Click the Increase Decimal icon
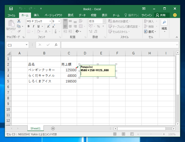This screenshot has width=185, height=142. (x=91, y=31)
